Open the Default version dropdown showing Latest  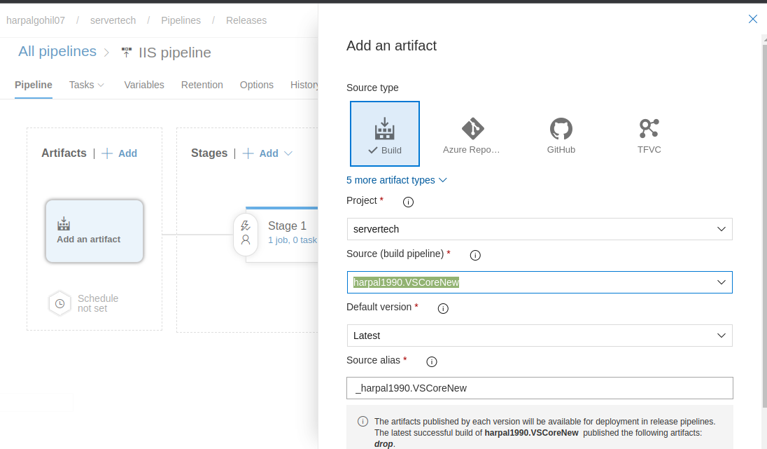(540, 336)
